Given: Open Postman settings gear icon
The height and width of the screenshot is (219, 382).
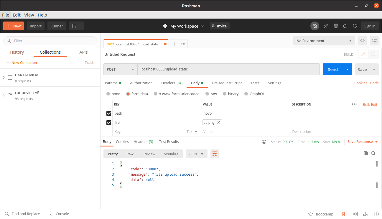Looking at the screenshot, I should point(336,26).
